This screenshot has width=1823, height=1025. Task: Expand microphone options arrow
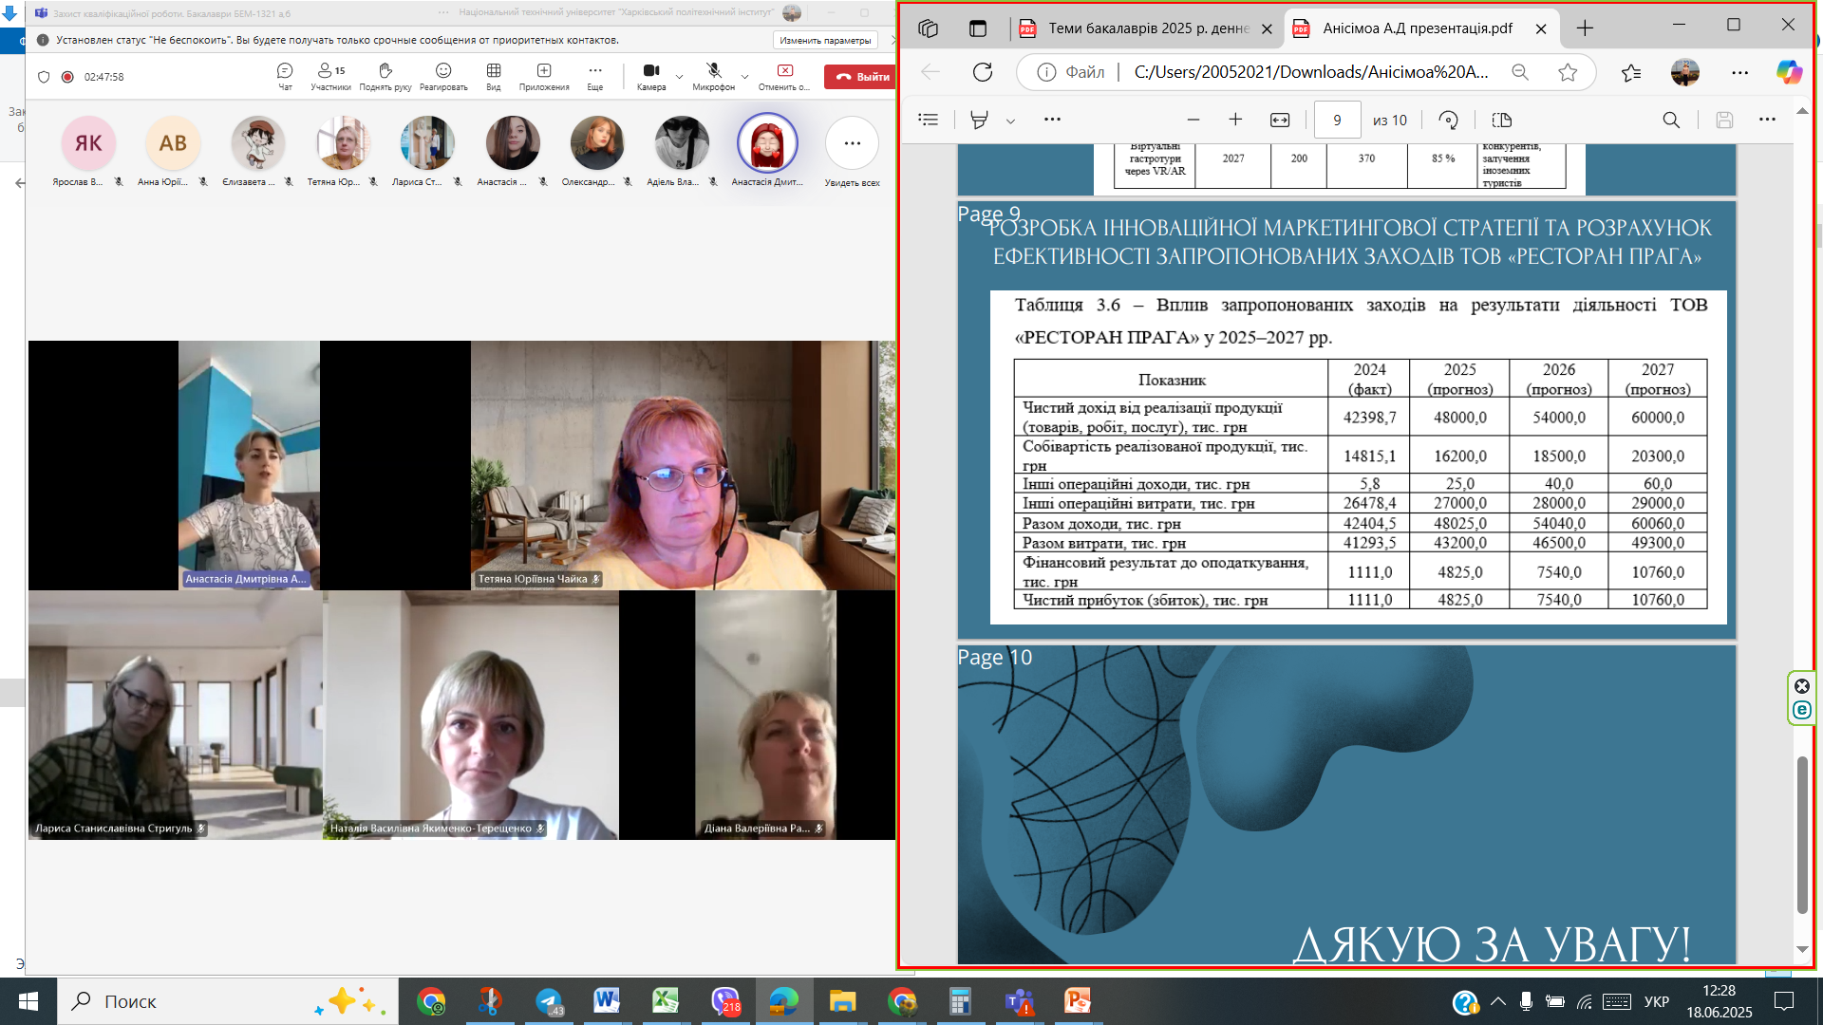click(744, 76)
